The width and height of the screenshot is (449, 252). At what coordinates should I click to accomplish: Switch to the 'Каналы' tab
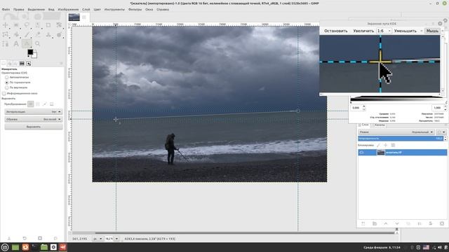[379, 125]
